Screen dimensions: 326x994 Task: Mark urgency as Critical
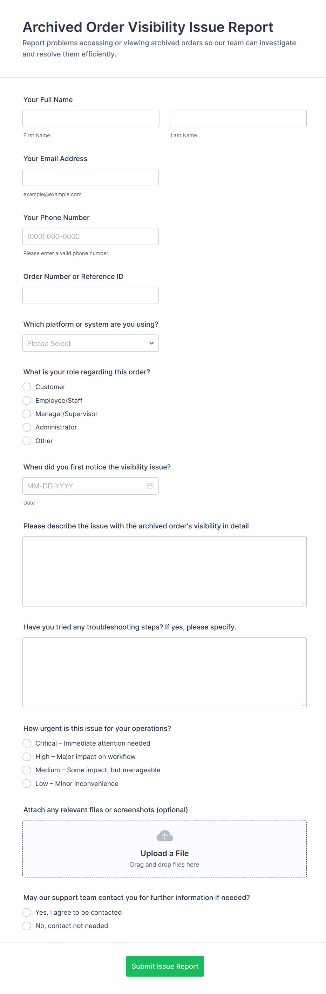(27, 743)
